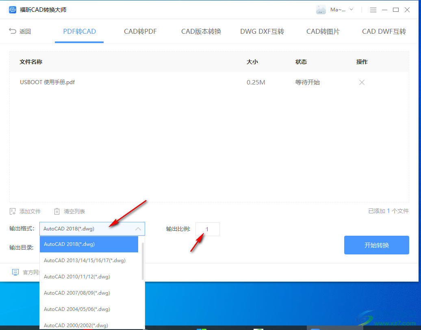Expand the account menu chevron next to Ma~...
The image size is (421, 330).
click(x=351, y=10)
